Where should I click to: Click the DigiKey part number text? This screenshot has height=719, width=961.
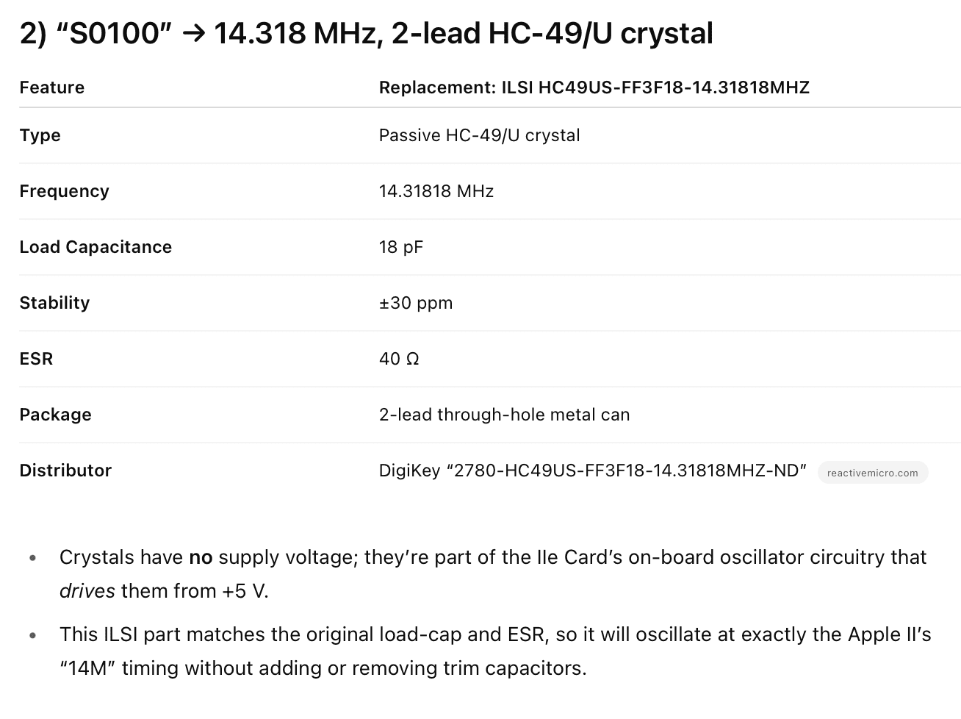coord(593,471)
